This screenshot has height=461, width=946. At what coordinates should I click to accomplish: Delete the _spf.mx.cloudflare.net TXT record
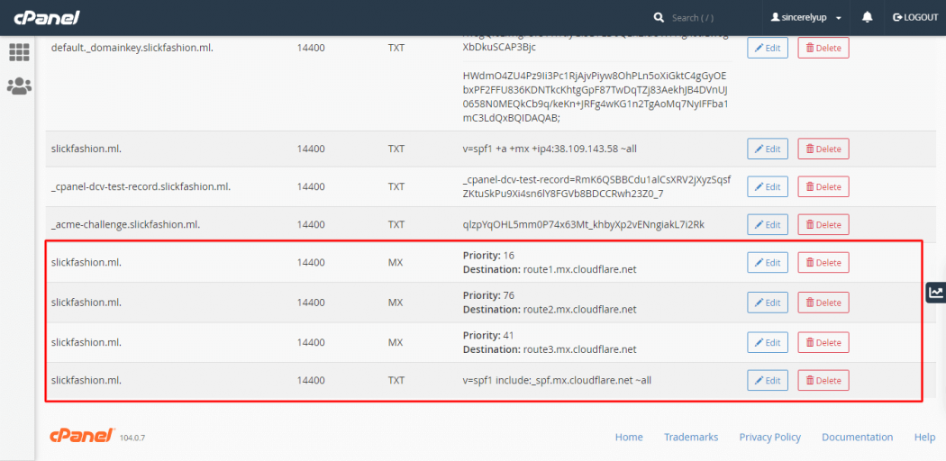[823, 380]
